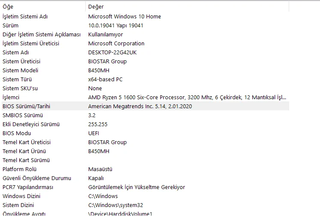The height and width of the screenshot is (216, 320).
Task: Click the Sistem Adı item
Action: point(16,52)
